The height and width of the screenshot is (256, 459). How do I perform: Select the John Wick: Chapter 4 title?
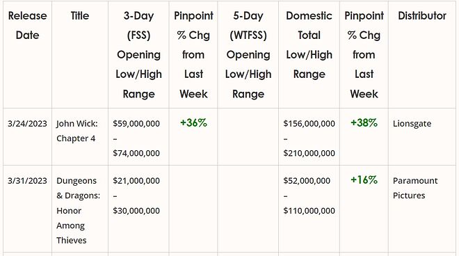pyautogui.click(x=77, y=131)
